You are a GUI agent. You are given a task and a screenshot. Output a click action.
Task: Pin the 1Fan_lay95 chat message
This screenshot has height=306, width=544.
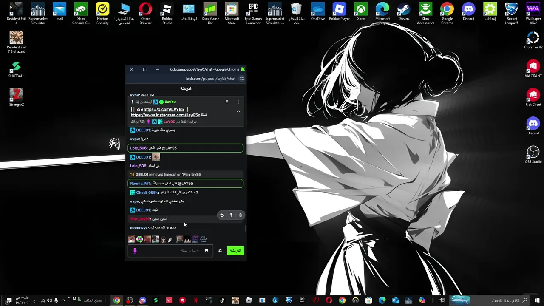pos(231,215)
